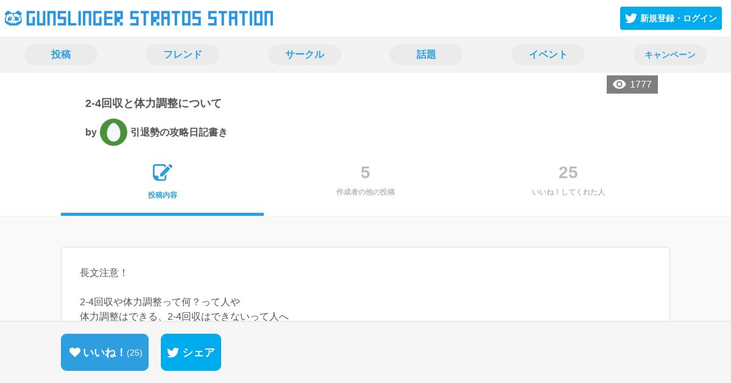
Task: Open the イベント page
Action: [x=548, y=55]
